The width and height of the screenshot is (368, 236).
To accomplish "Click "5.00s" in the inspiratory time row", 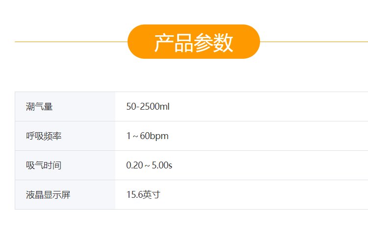I will [161, 165].
